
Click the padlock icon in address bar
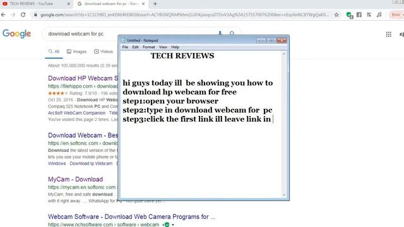coord(35,15)
